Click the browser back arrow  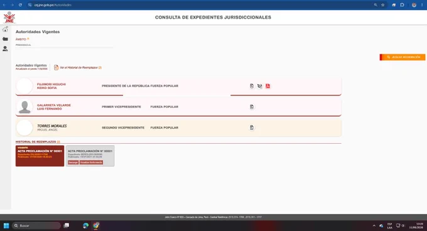(x=4, y=5)
